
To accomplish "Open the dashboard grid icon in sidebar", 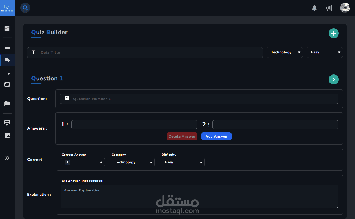I will coord(7,28).
